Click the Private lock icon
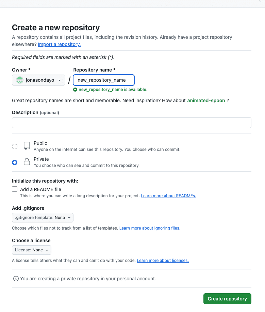Screen dimensions: 265x312 click(x=27, y=162)
